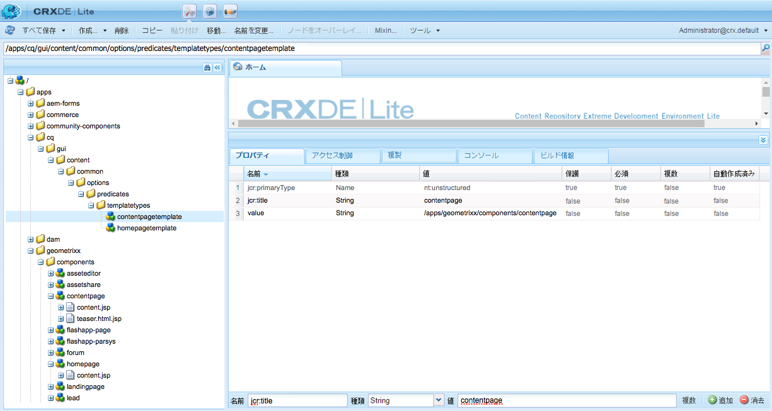The image size is (772, 411).
Task: Expand the flashapp-page node
Action: tap(51, 330)
